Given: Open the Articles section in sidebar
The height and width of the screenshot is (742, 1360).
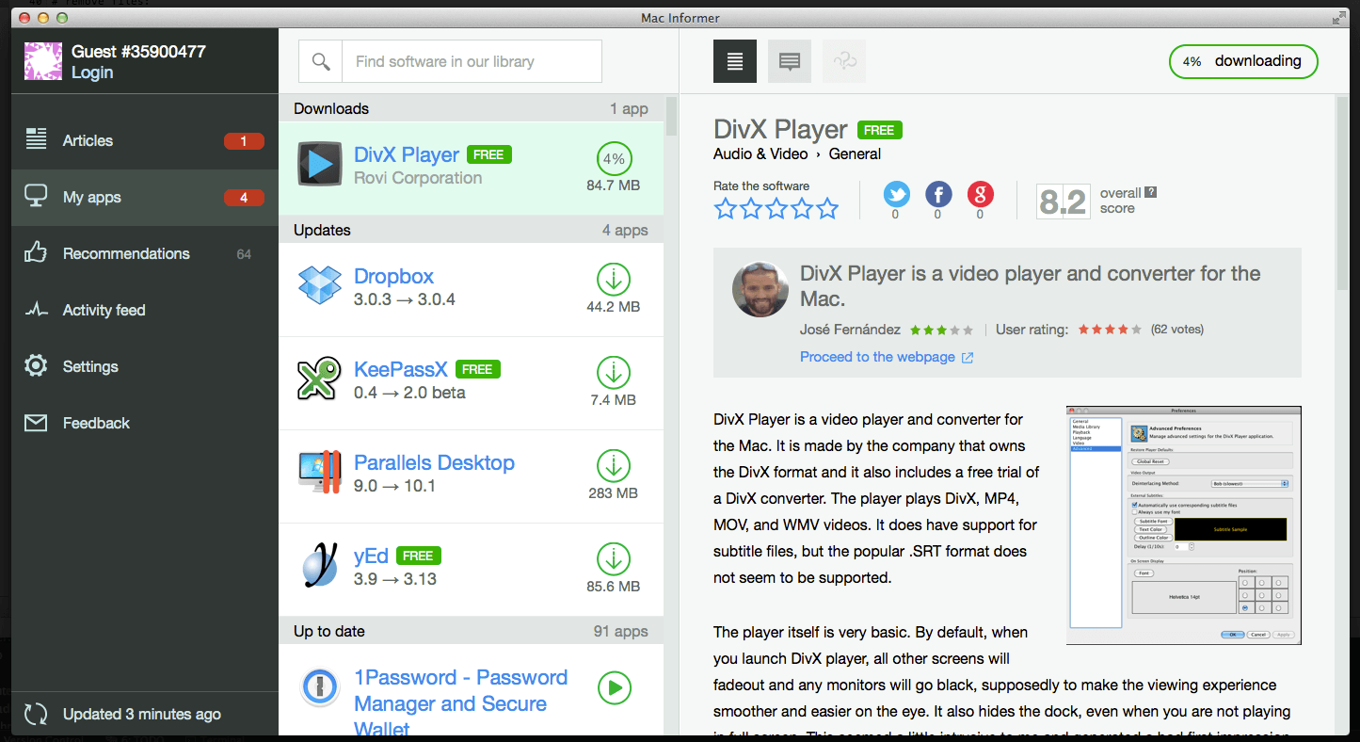Looking at the screenshot, I should pyautogui.click(x=88, y=140).
